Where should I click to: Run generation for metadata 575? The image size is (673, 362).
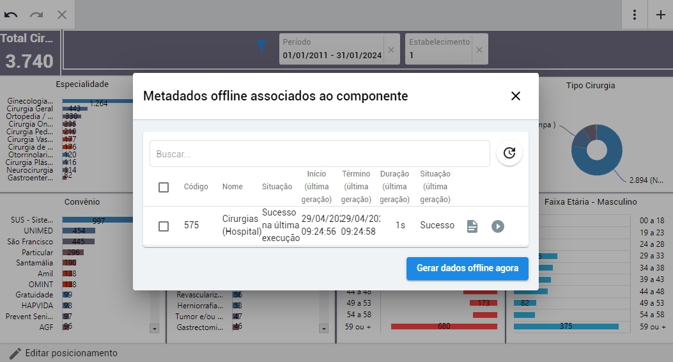tap(498, 226)
